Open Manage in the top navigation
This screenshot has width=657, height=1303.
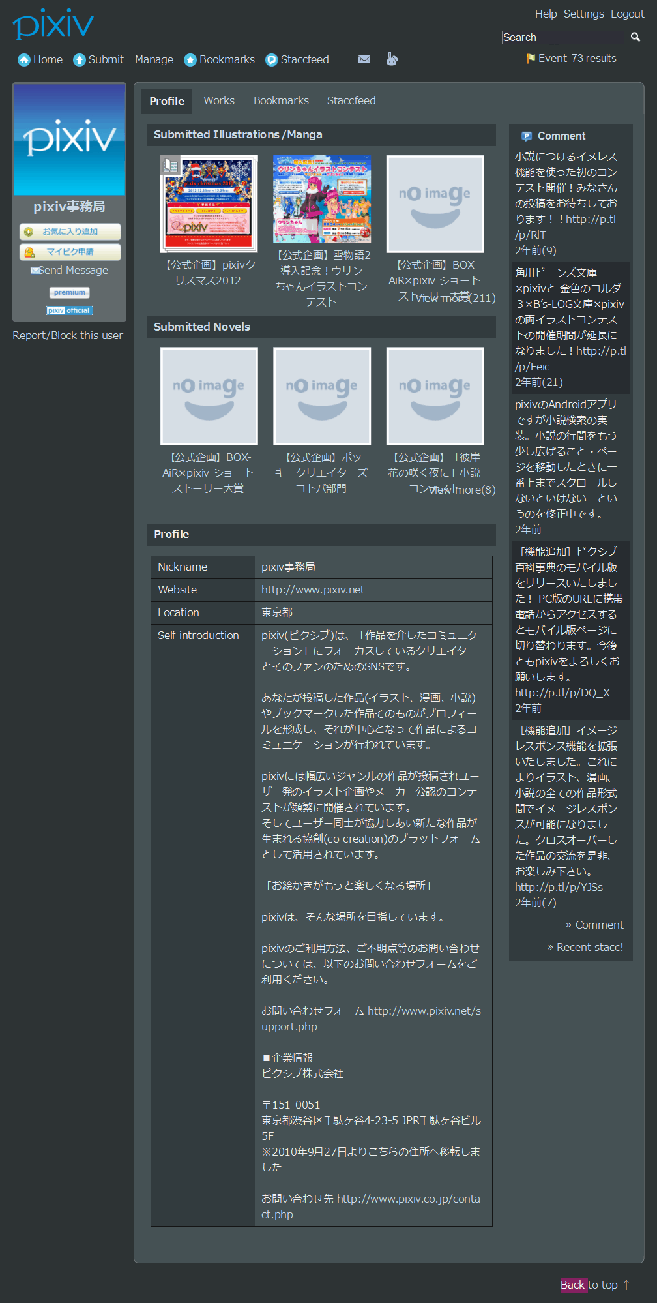(x=154, y=59)
